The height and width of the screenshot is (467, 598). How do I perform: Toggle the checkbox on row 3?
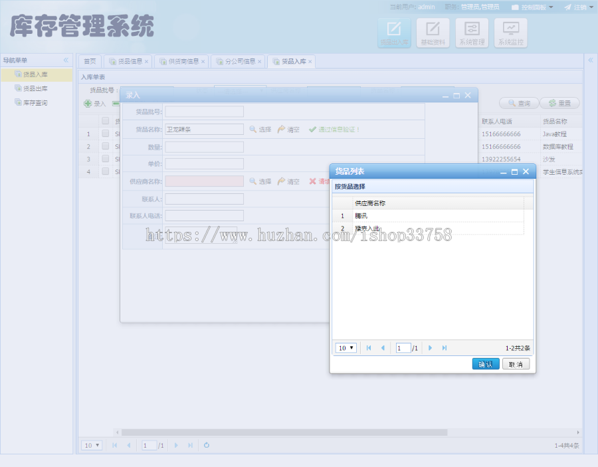[105, 159]
